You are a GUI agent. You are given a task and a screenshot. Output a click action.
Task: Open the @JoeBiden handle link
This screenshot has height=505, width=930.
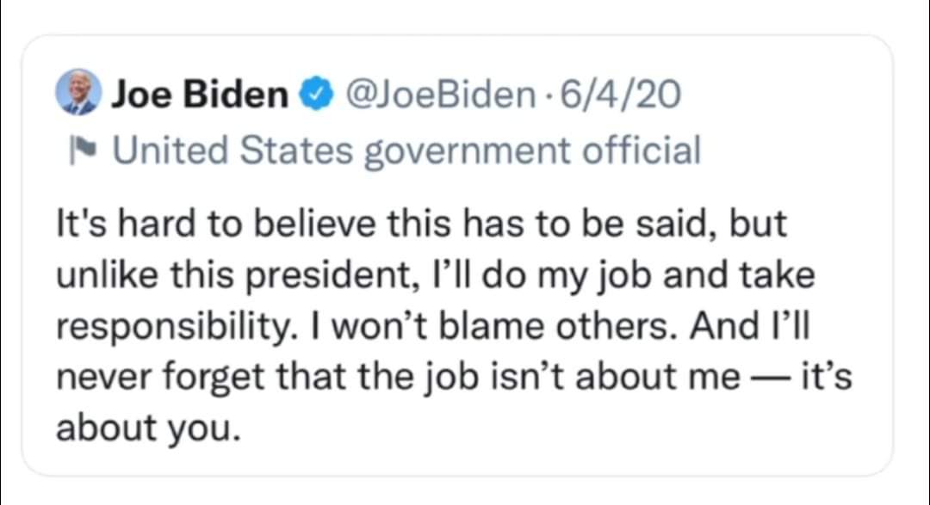(x=440, y=95)
